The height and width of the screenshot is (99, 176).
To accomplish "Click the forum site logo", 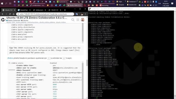I will pos(3,20).
